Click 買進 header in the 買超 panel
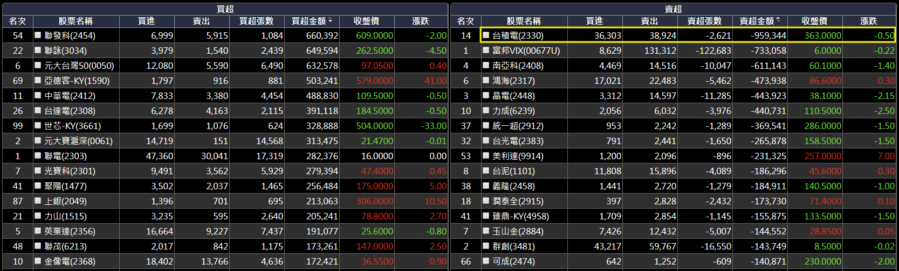 (147, 21)
